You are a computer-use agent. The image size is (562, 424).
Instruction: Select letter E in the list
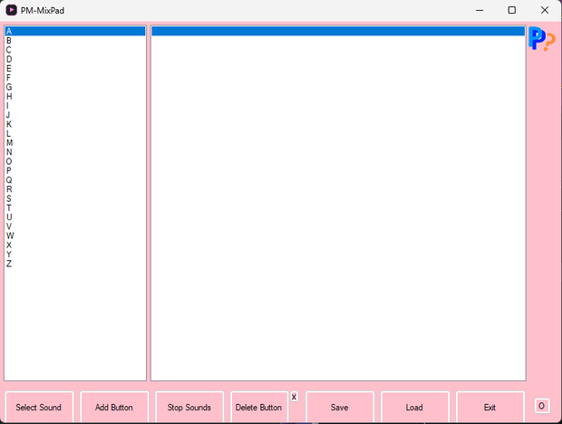tap(75, 68)
